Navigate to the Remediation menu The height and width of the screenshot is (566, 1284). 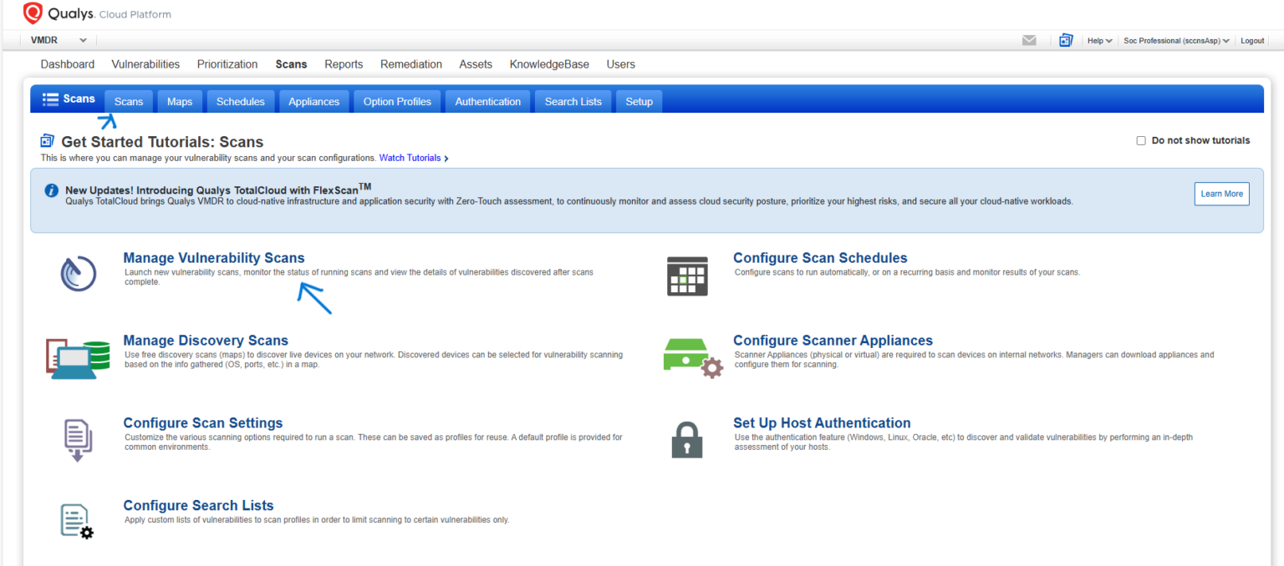tap(411, 64)
